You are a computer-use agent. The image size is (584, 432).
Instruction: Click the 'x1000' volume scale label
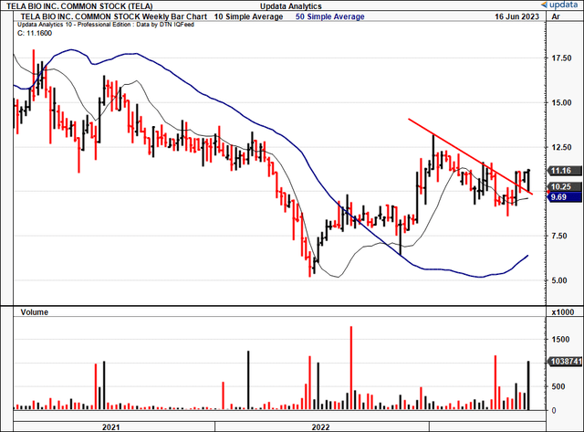click(x=563, y=312)
